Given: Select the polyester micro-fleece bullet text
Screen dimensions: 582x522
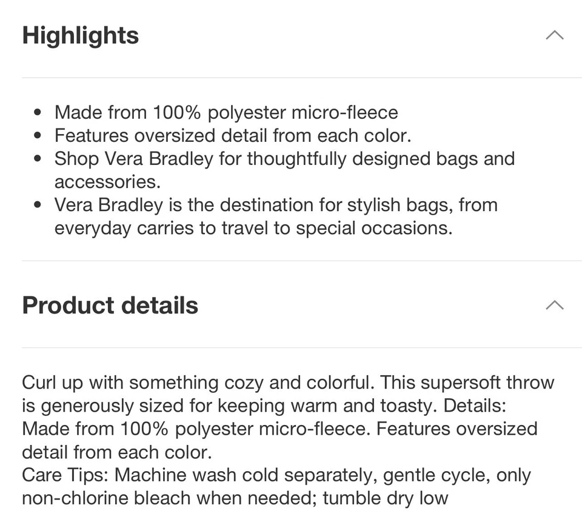Looking at the screenshot, I should (x=226, y=113).
